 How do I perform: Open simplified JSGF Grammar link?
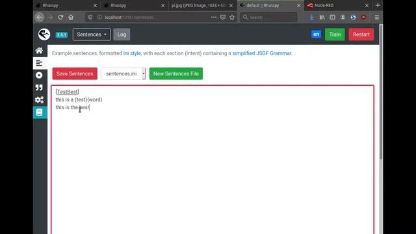[x=262, y=53]
